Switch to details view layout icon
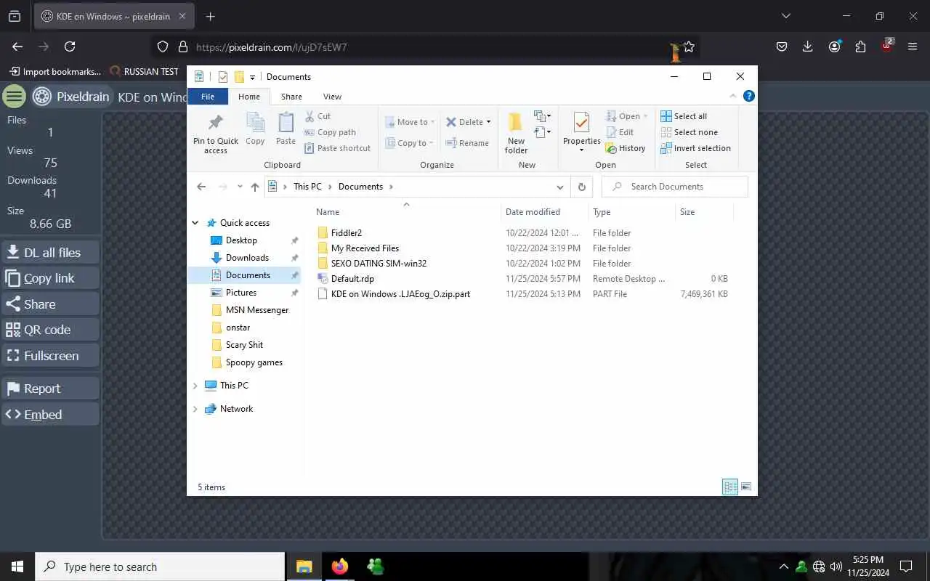Image resolution: width=930 pixels, height=581 pixels. click(x=730, y=487)
